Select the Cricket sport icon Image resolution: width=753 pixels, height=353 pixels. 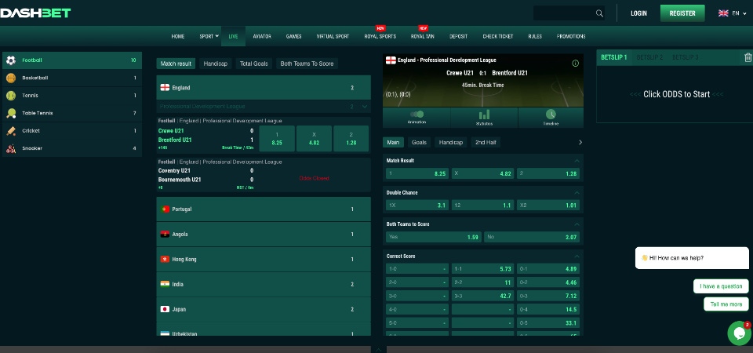coord(11,131)
